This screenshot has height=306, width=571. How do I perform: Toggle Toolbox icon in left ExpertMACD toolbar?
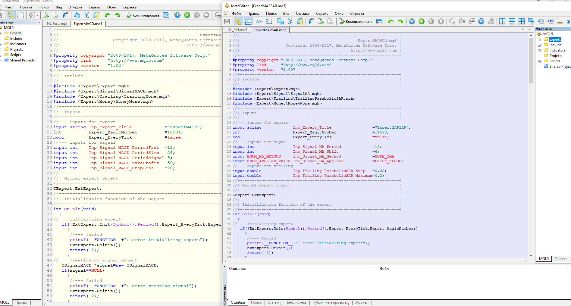click(20, 15)
